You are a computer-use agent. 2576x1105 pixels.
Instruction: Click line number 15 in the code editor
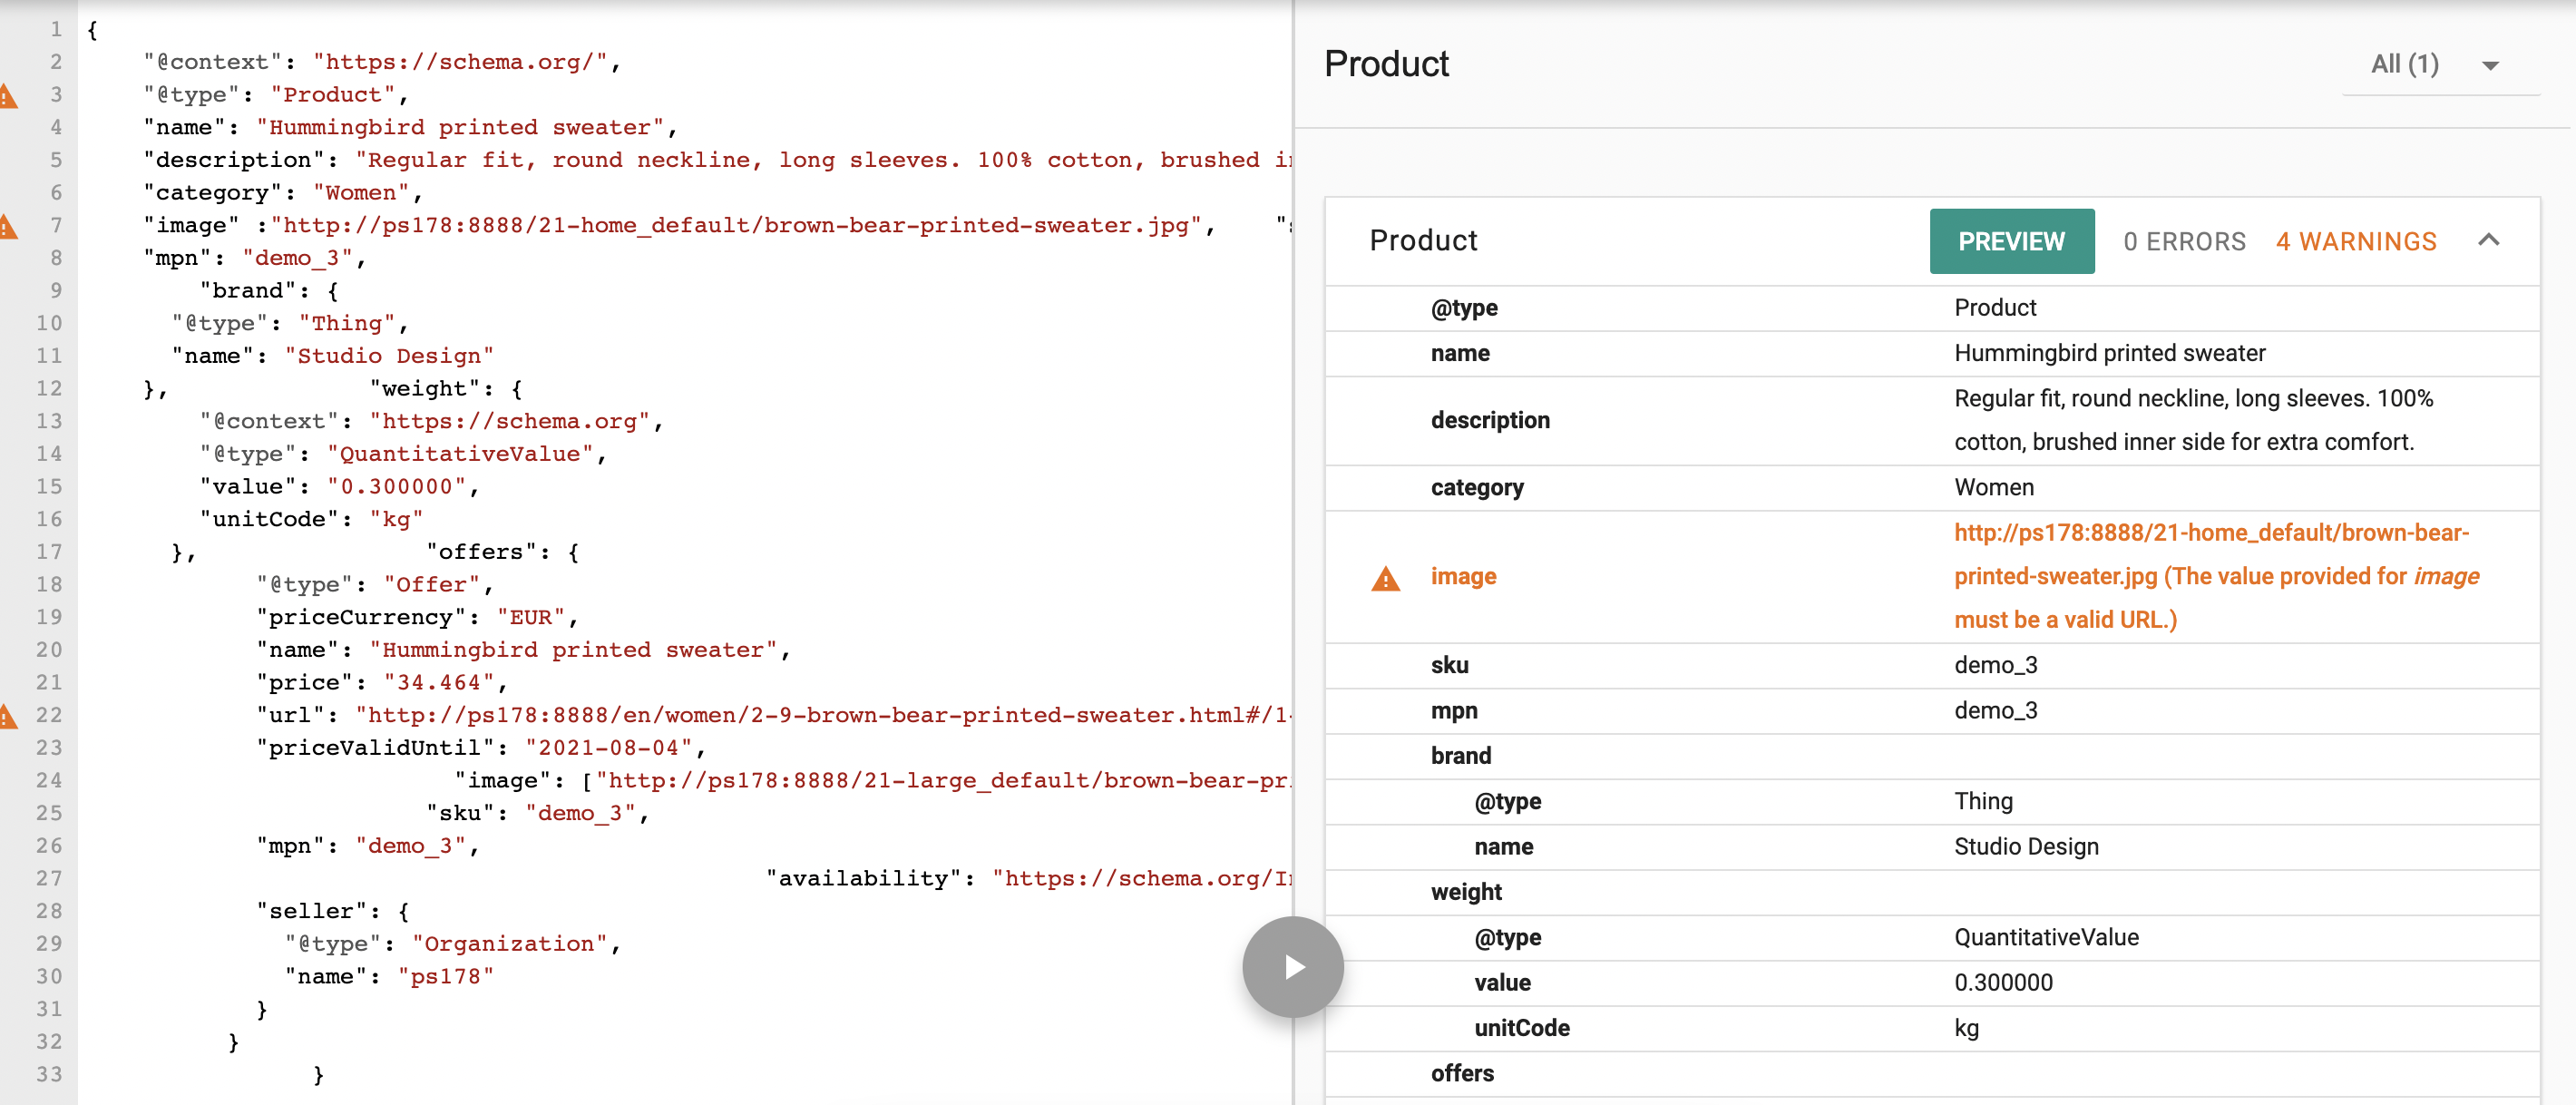click(x=49, y=486)
